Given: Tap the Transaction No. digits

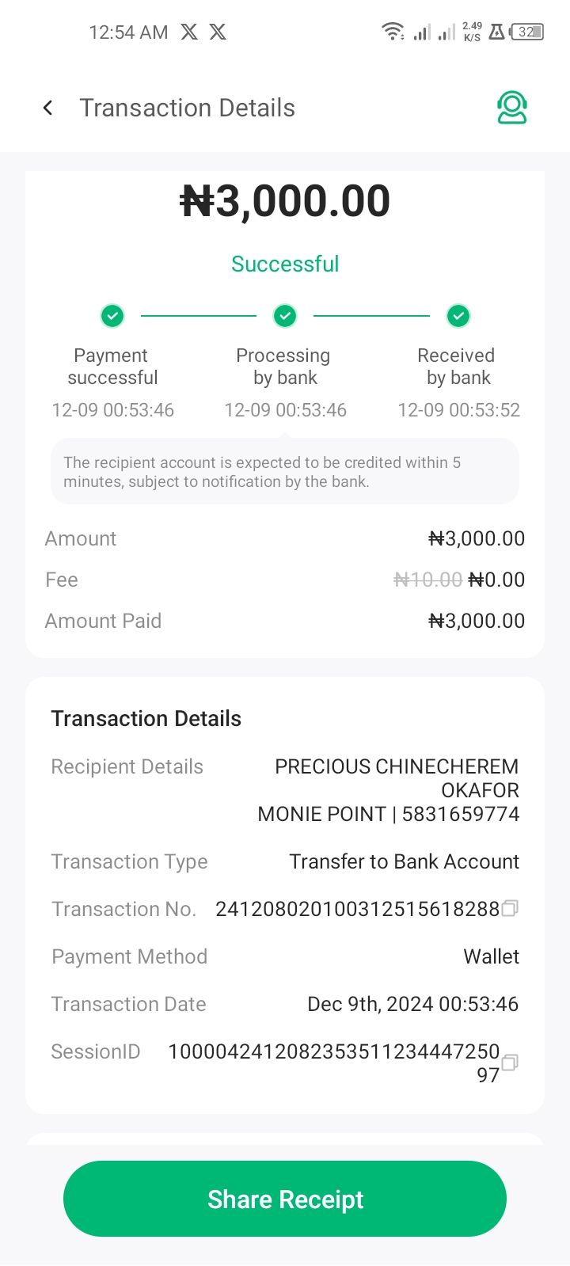Looking at the screenshot, I should tap(357, 909).
